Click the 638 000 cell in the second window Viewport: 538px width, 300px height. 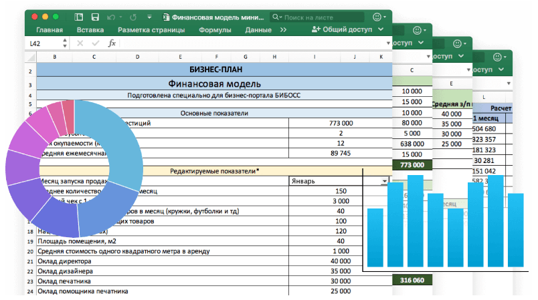(412, 144)
